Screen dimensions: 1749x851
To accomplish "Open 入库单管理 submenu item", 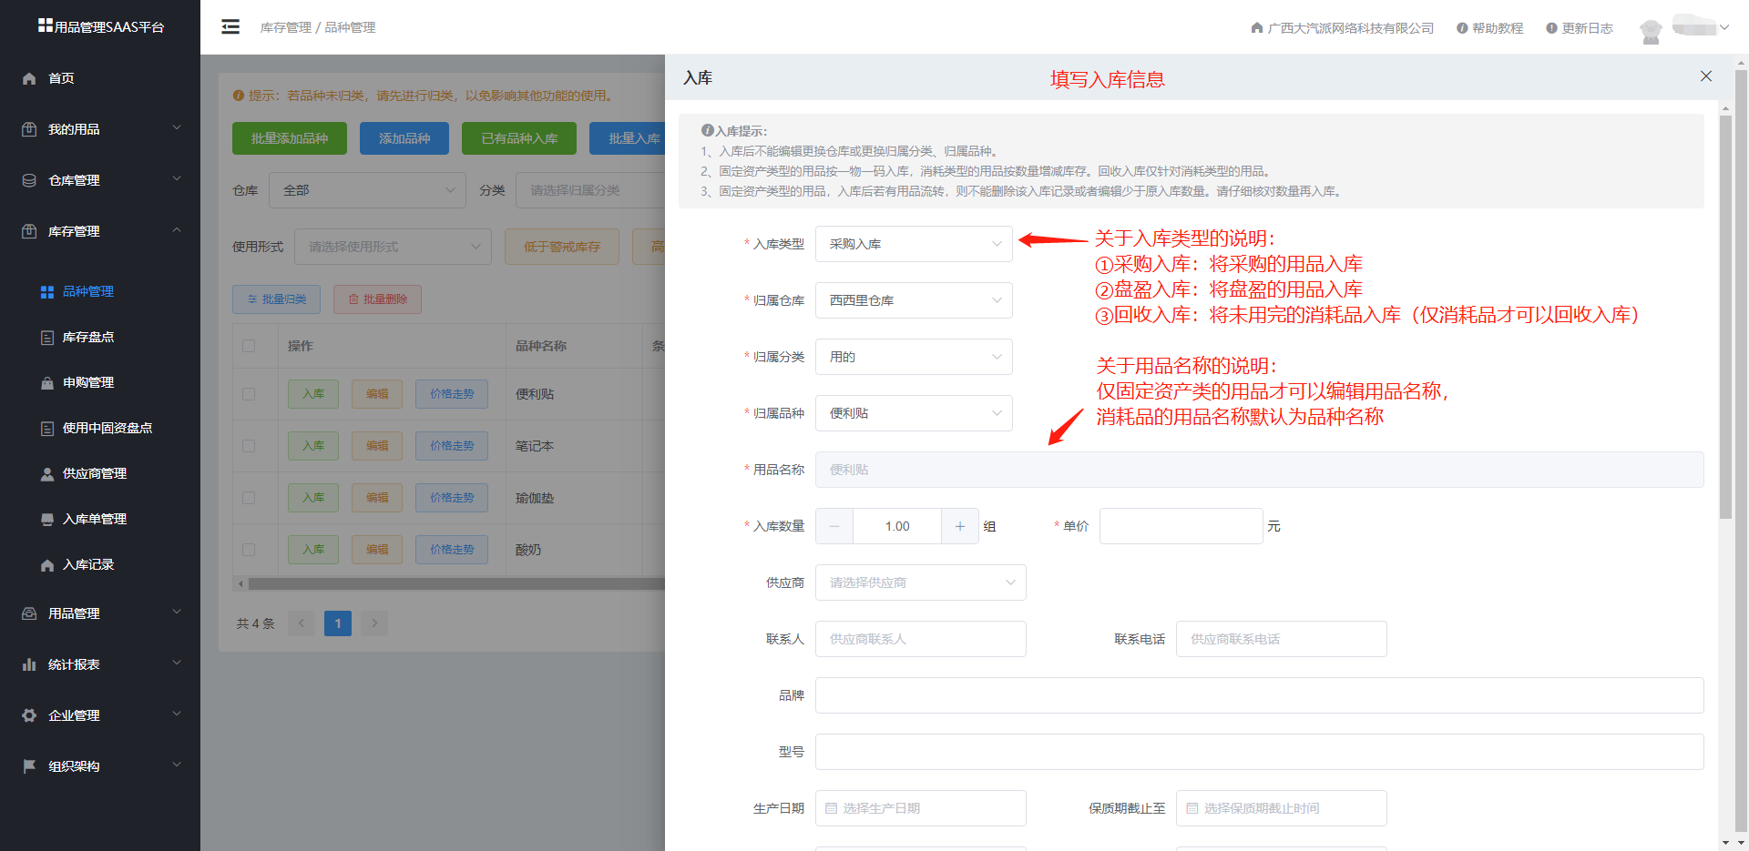I will click(100, 519).
